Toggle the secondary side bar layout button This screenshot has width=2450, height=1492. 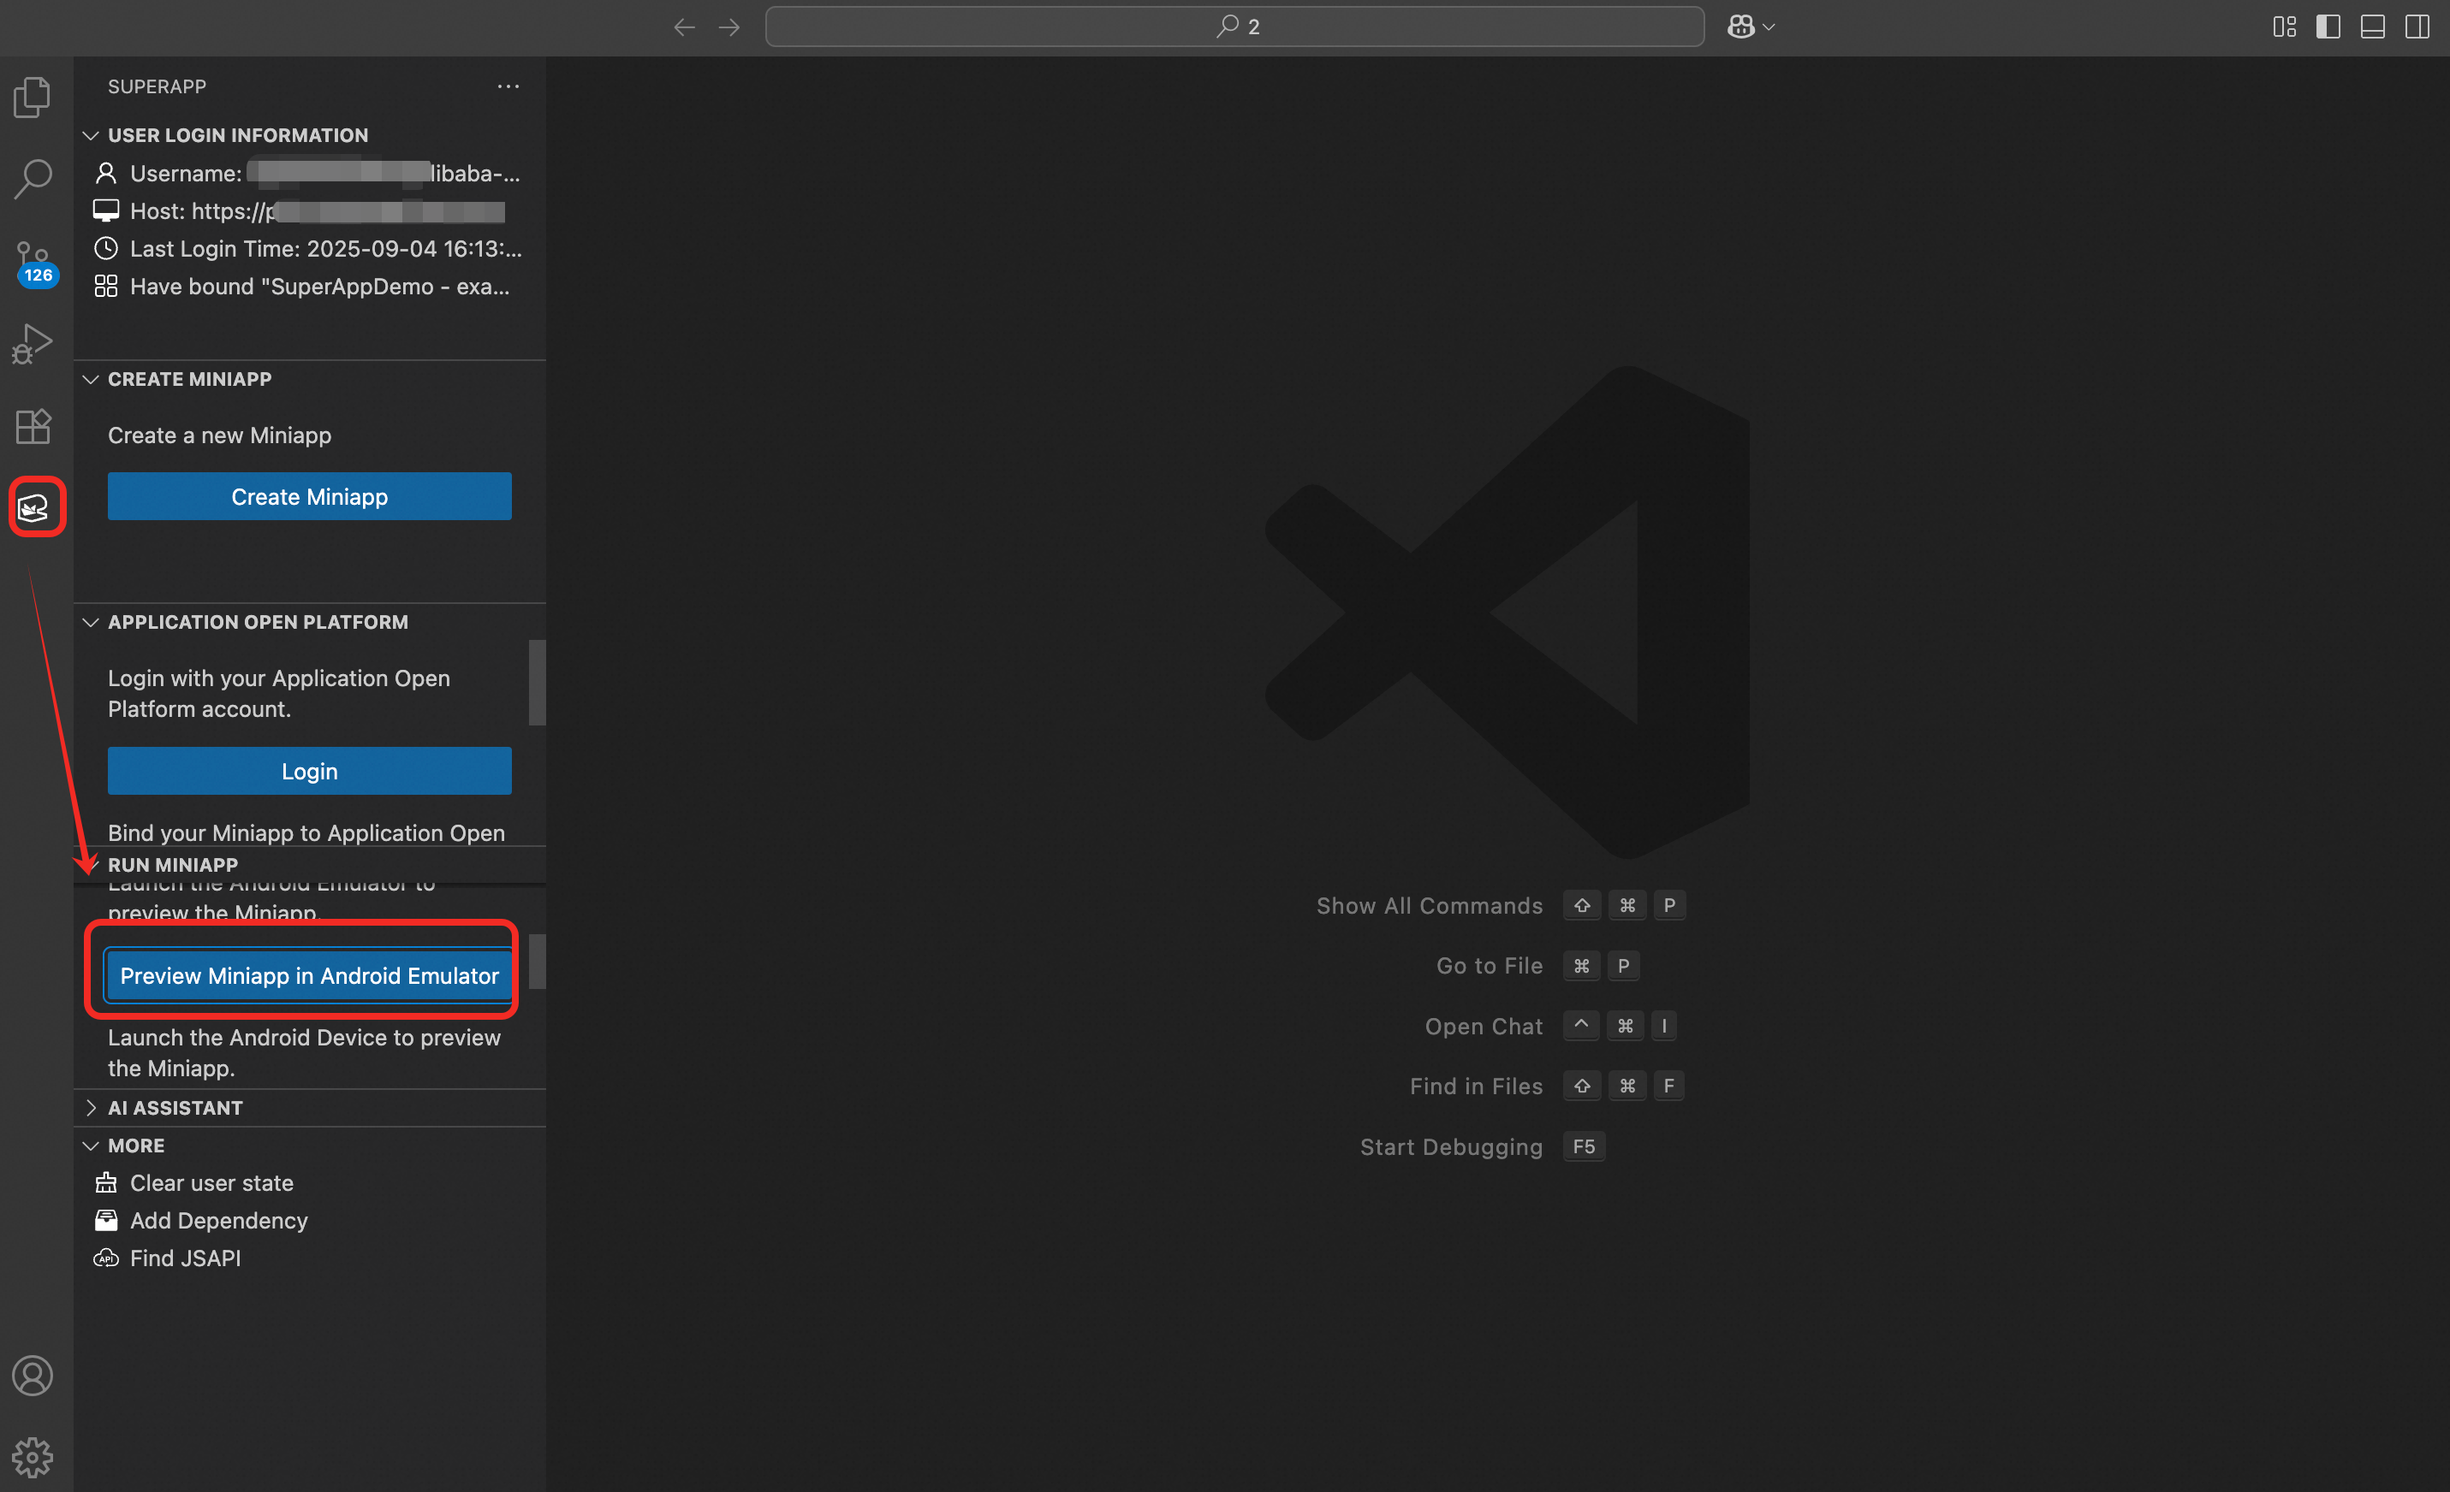pyautogui.click(x=2417, y=27)
